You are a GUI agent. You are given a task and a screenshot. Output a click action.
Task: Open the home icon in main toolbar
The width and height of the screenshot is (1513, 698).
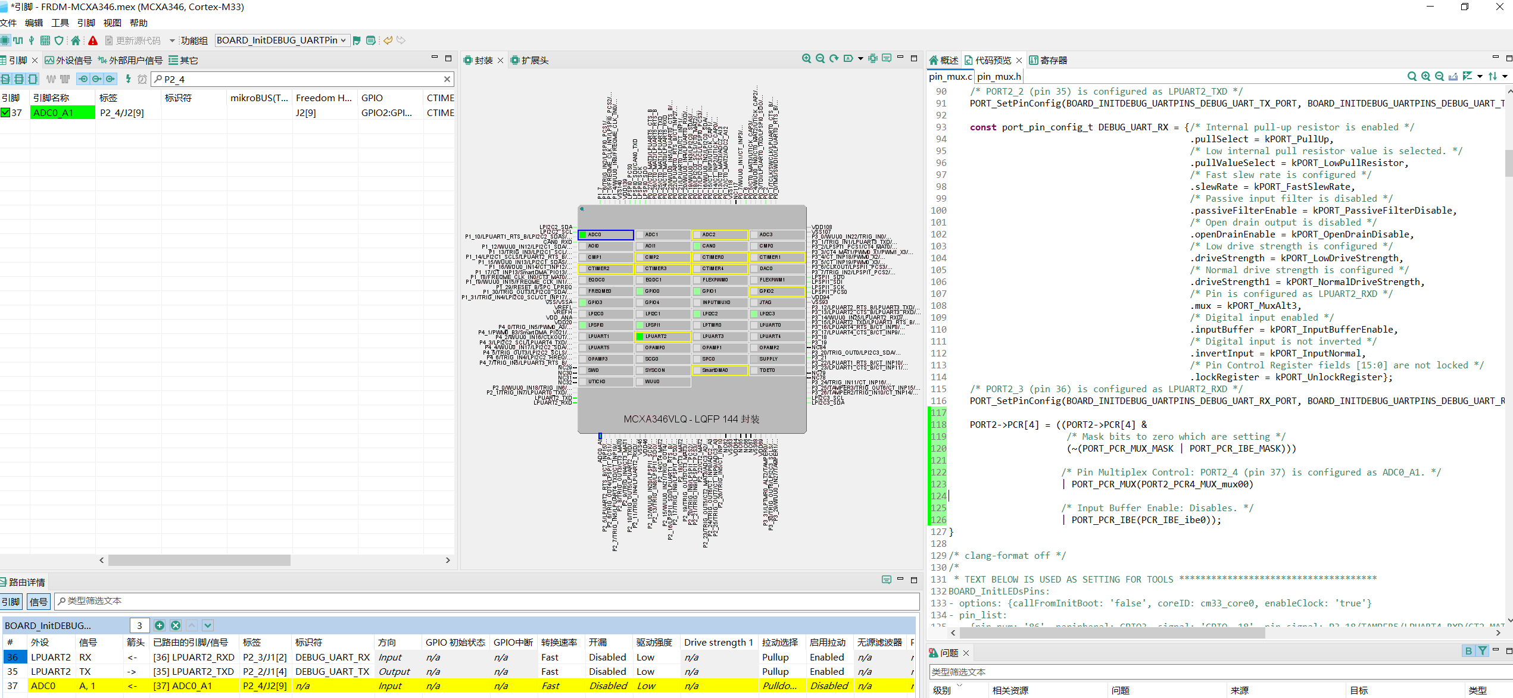pyautogui.click(x=76, y=40)
